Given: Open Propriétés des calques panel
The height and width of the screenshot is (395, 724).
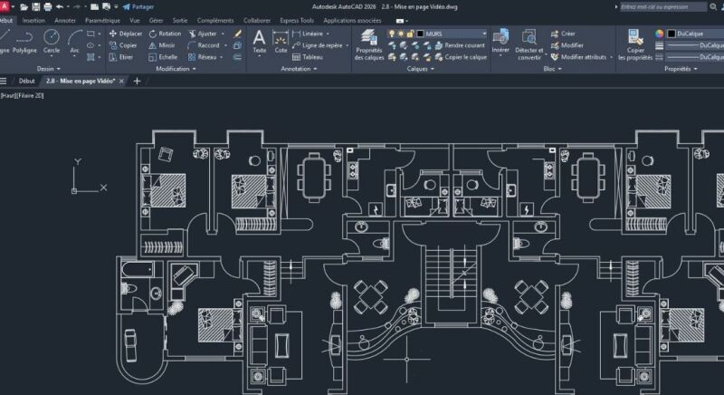Looking at the screenshot, I should point(369,44).
